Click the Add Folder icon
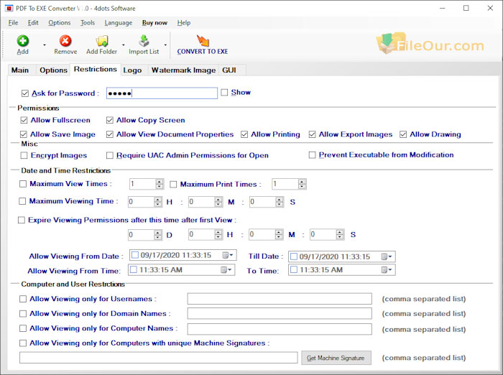The image size is (503, 375). coord(102,41)
